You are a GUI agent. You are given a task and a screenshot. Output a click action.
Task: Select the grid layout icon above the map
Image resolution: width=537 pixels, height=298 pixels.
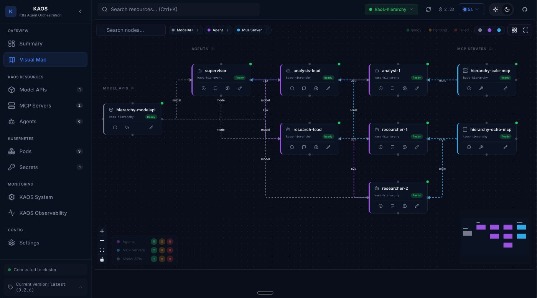(x=514, y=30)
